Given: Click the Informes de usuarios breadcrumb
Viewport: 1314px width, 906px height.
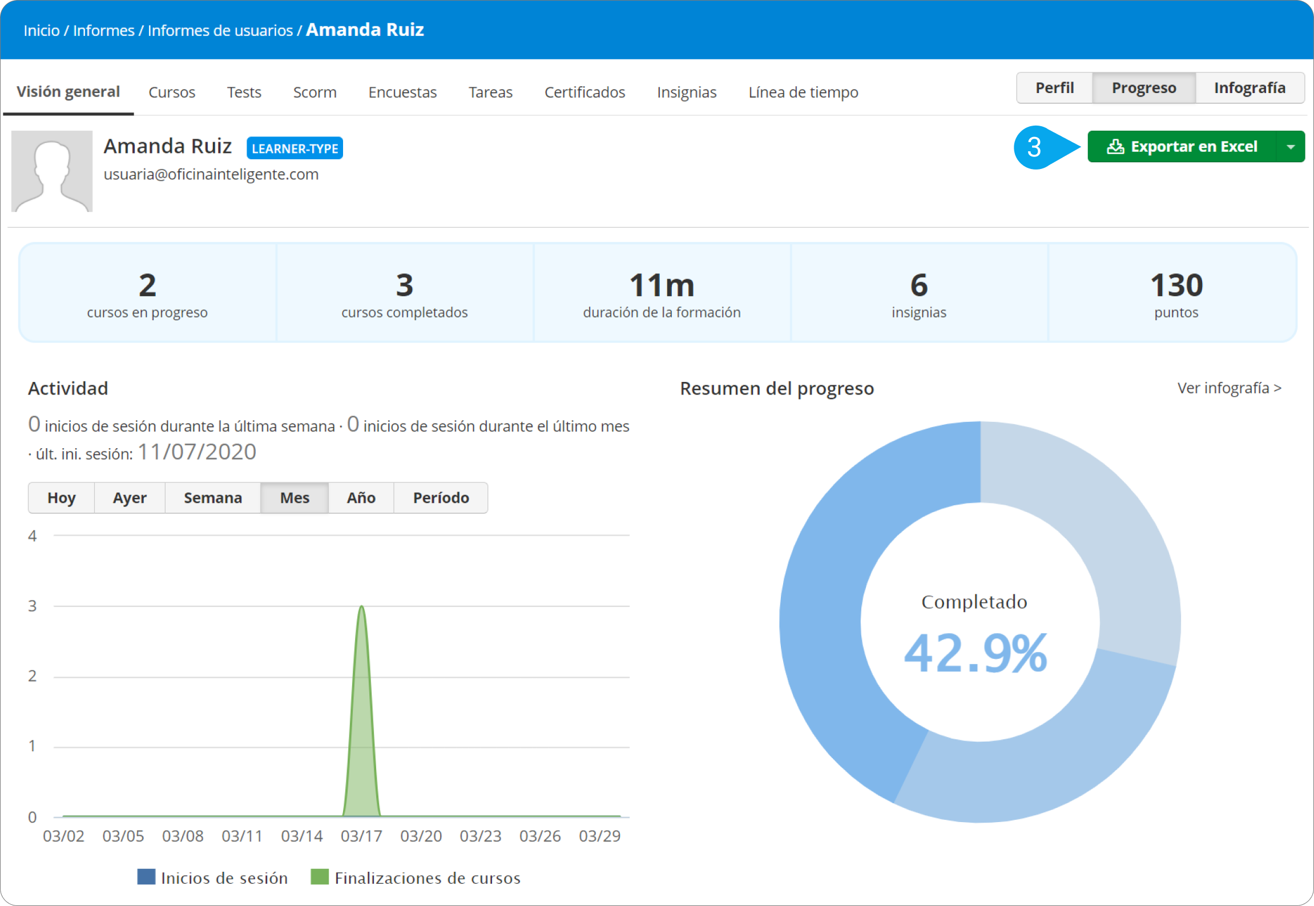Looking at the screenshot, I should [220, 30].
